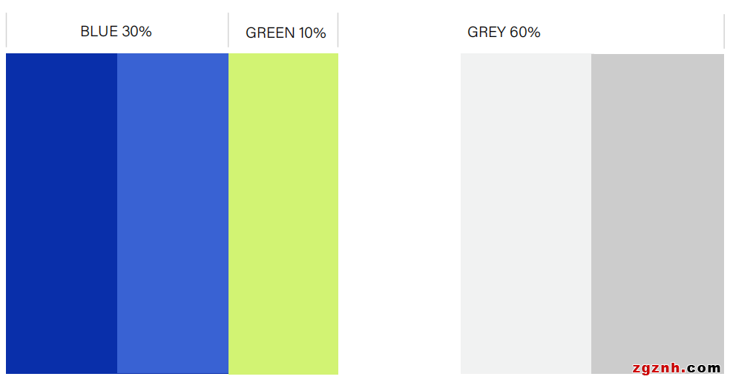Click the word GREEN in header
Screen dimensions: 730x385
point(270,33)
